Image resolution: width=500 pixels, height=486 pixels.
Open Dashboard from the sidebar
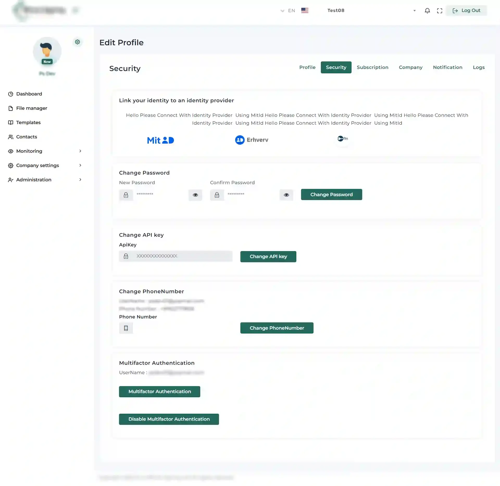[x=29, y=94]
